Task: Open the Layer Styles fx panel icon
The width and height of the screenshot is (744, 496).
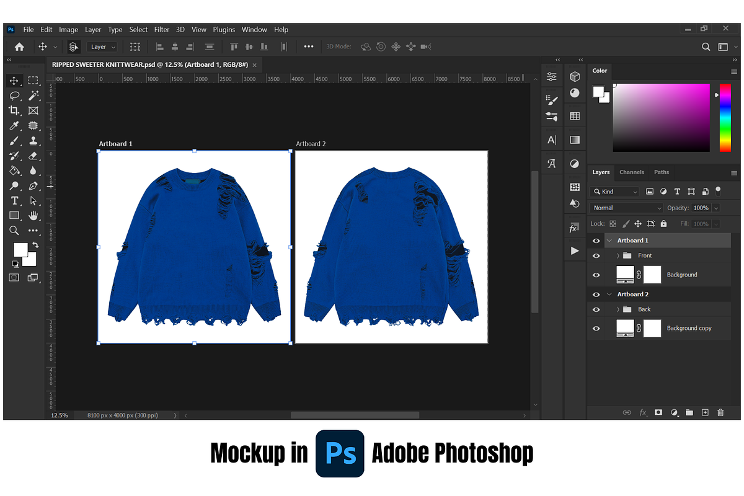Action: (573, 228)
